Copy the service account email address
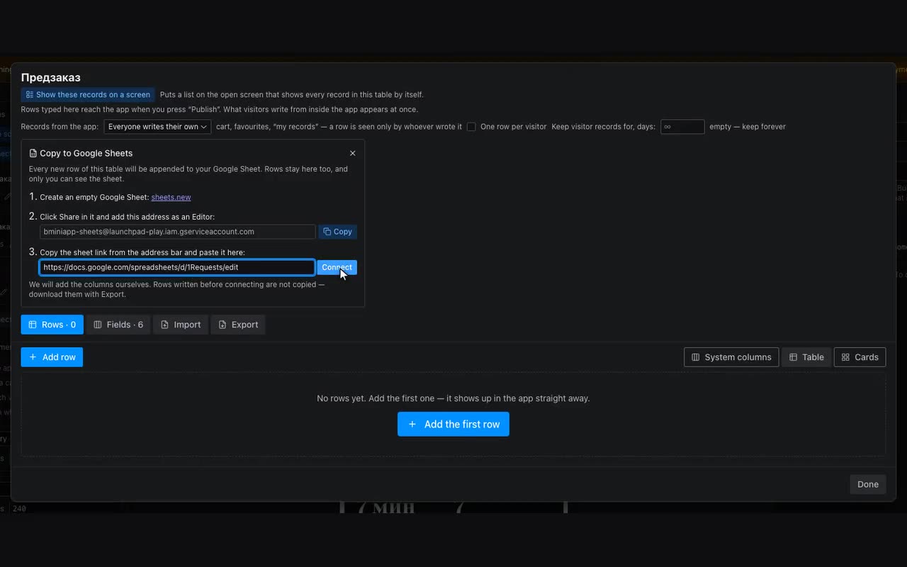Viewport: 907px width, 567px height. [337, 232]
